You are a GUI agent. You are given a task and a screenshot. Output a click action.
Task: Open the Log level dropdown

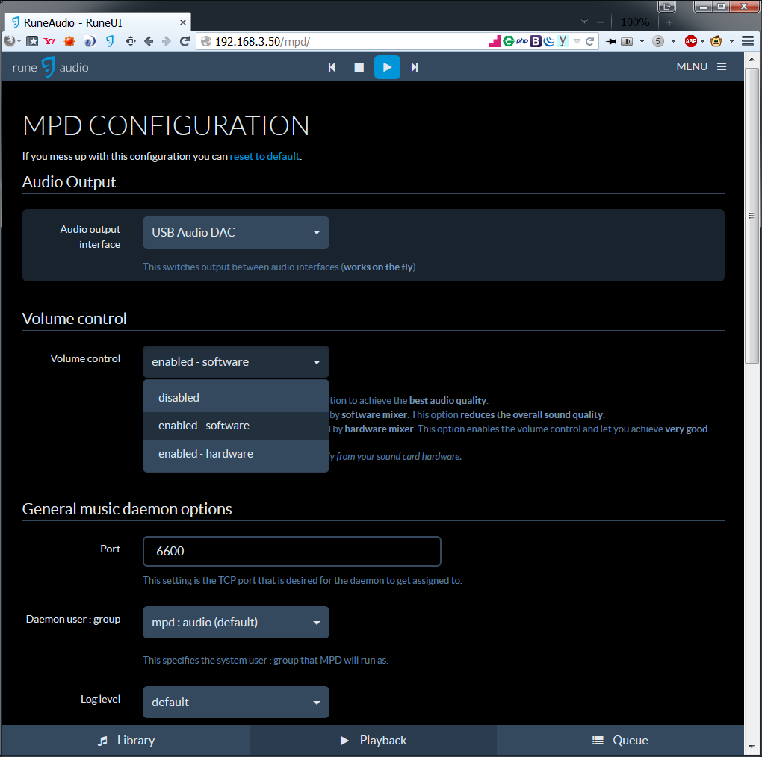pos(235,703)
